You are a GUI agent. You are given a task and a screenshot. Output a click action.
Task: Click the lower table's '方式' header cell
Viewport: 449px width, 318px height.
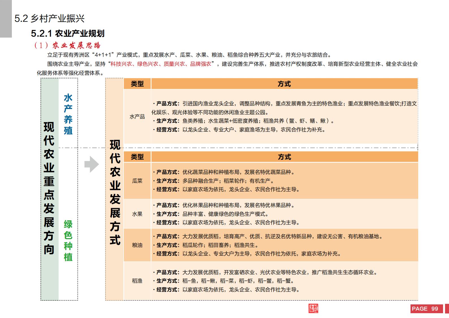tap(284, 157)
